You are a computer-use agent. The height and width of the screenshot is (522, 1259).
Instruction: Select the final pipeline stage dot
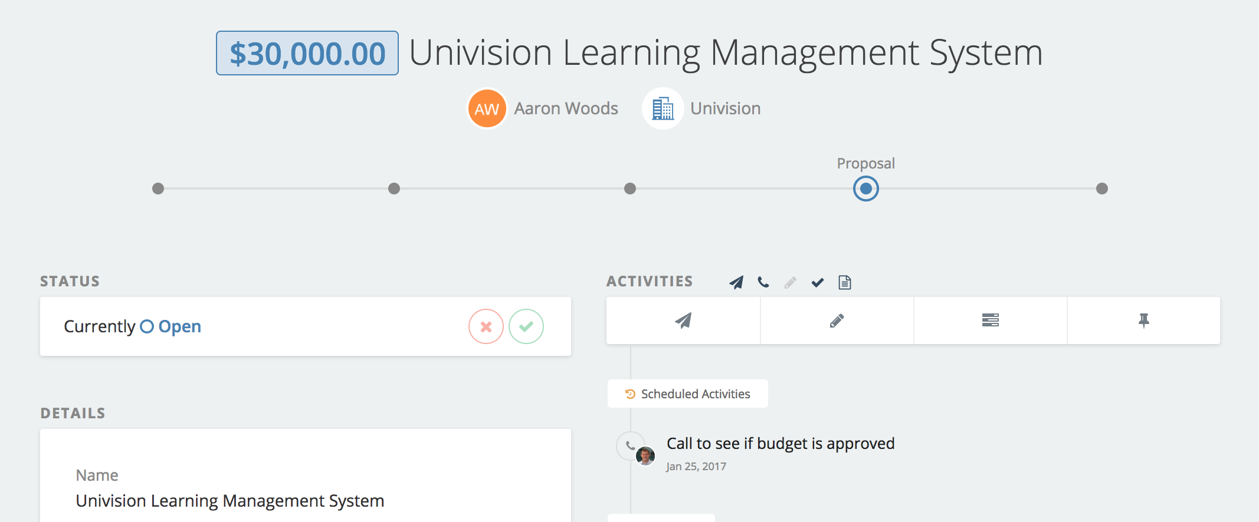tap(1102, 189)
